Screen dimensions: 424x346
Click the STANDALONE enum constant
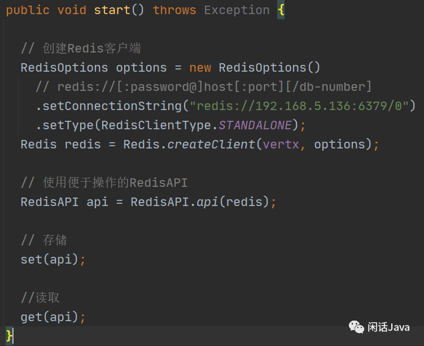tap(255, 125)
